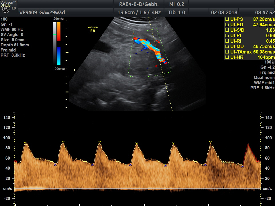The height and width of the screenshot is (206, 275).
Task: Click the 140 label on the left velocity axis
Action: point(7,118)
